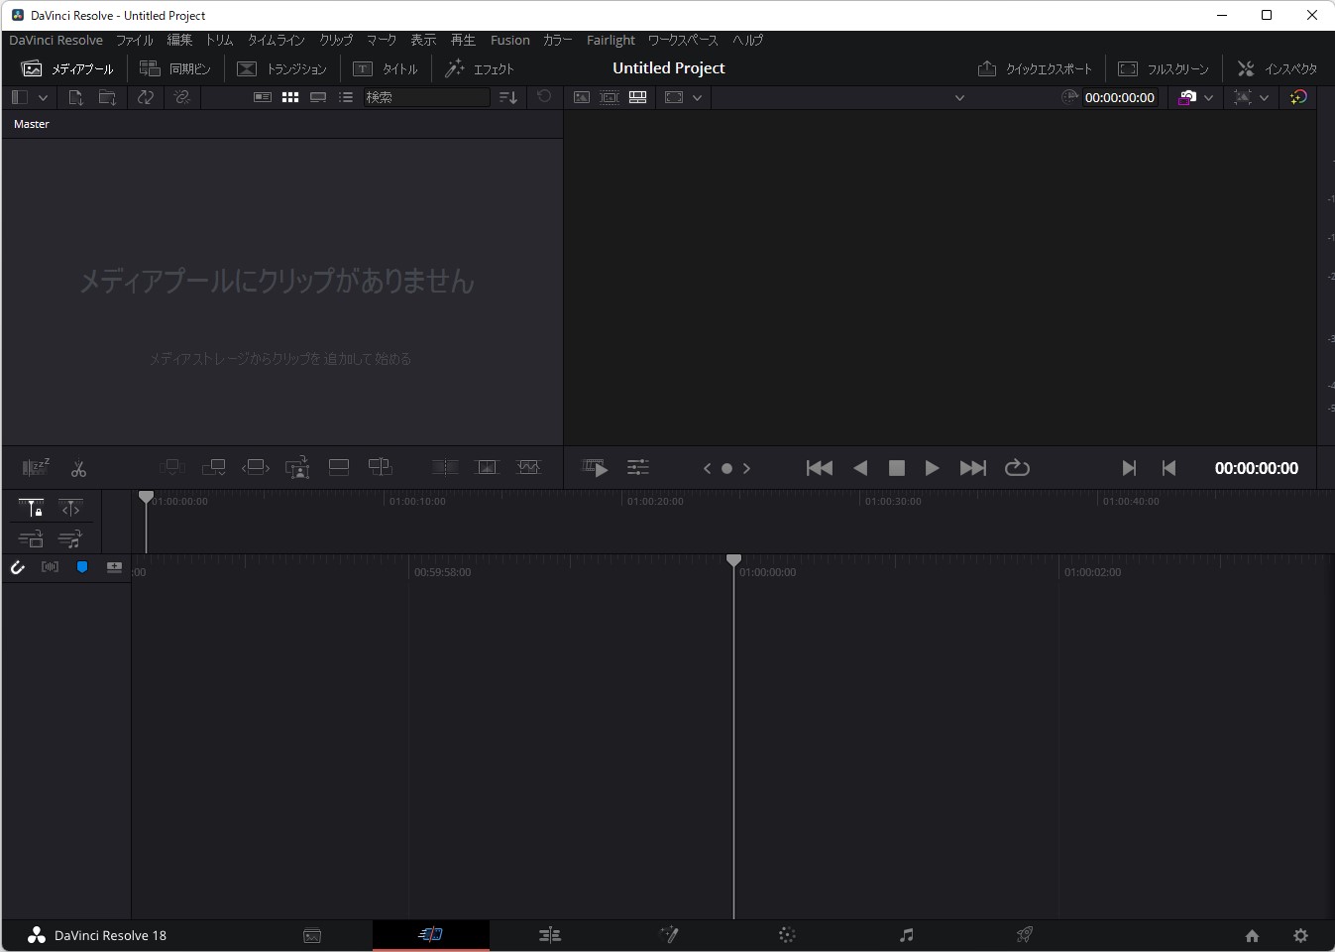Viewport: 1335px width, 952px height.
Task: Switch to the Color page
Action: tap(786, 934)
